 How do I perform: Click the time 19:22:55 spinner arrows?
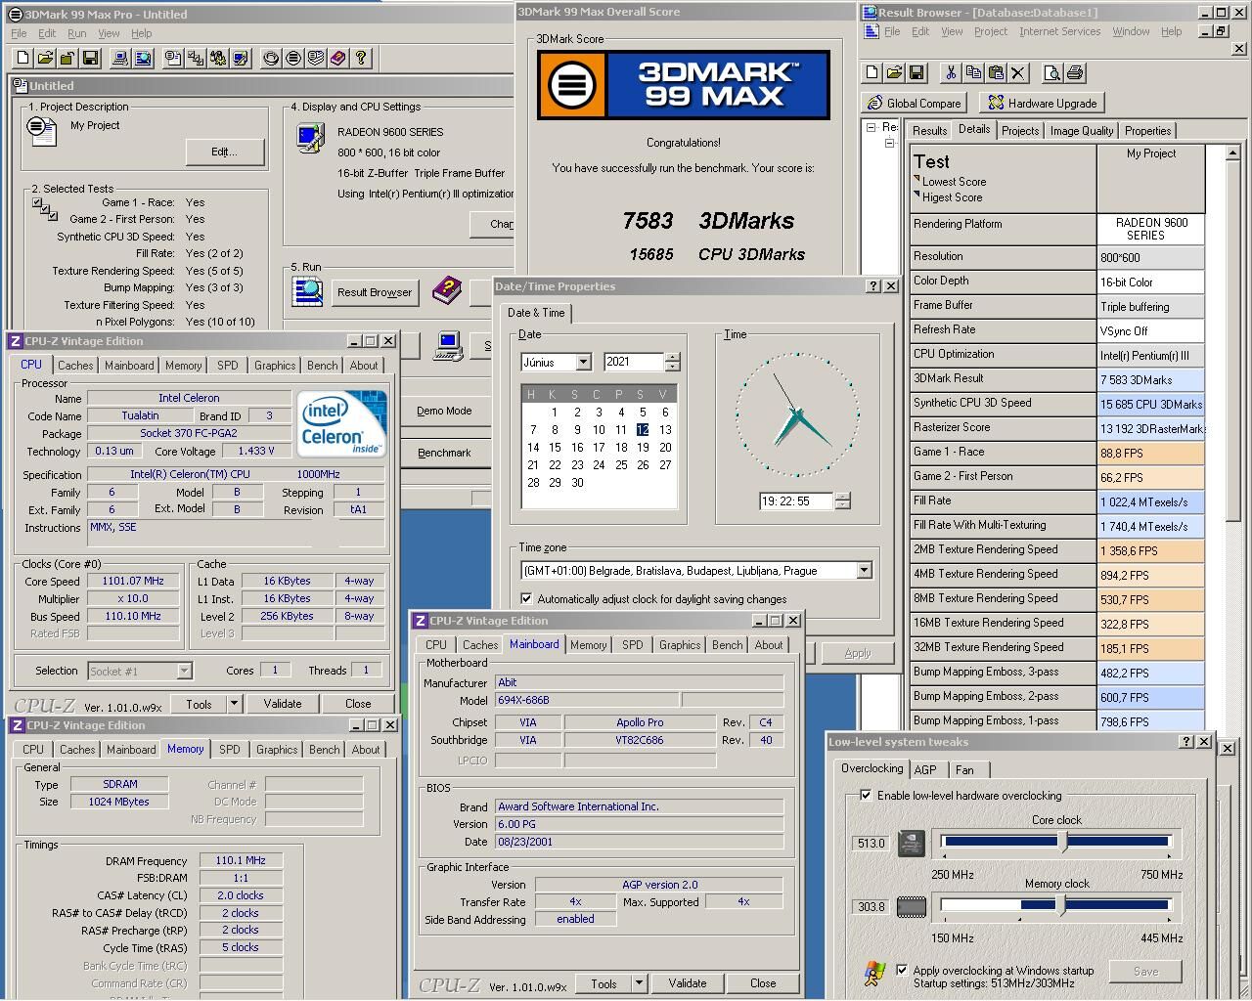[842, 500]
